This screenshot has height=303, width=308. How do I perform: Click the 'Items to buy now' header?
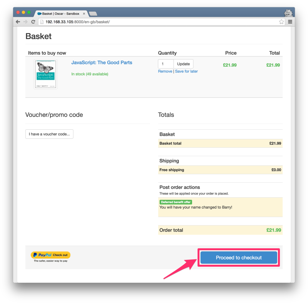(x=47, y=53)
